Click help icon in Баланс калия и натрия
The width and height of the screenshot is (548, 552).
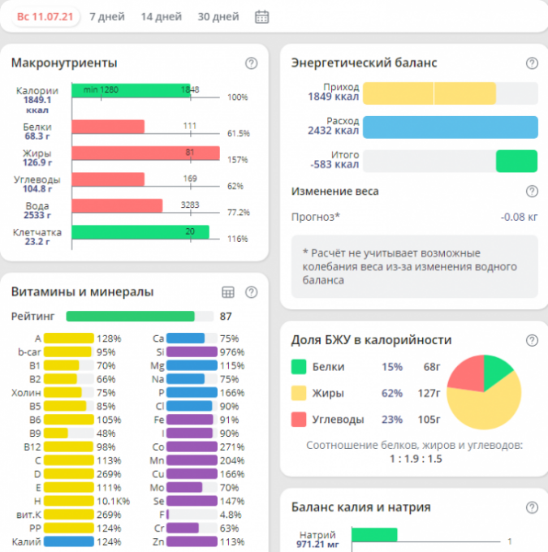click(532, 507)
